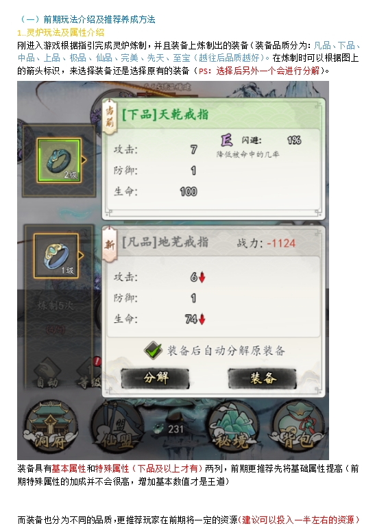Click the 231 spirit stone currency counter
Image resolution: width=375 pixels, height=528 pixels.
(169, 429)
